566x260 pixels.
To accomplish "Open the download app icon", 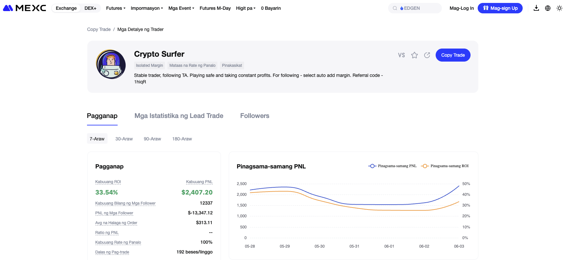I will (x=536, y=8).
